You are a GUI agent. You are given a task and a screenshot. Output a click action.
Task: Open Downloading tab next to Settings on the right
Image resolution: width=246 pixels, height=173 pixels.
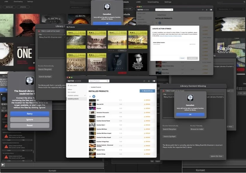(153, 2)
